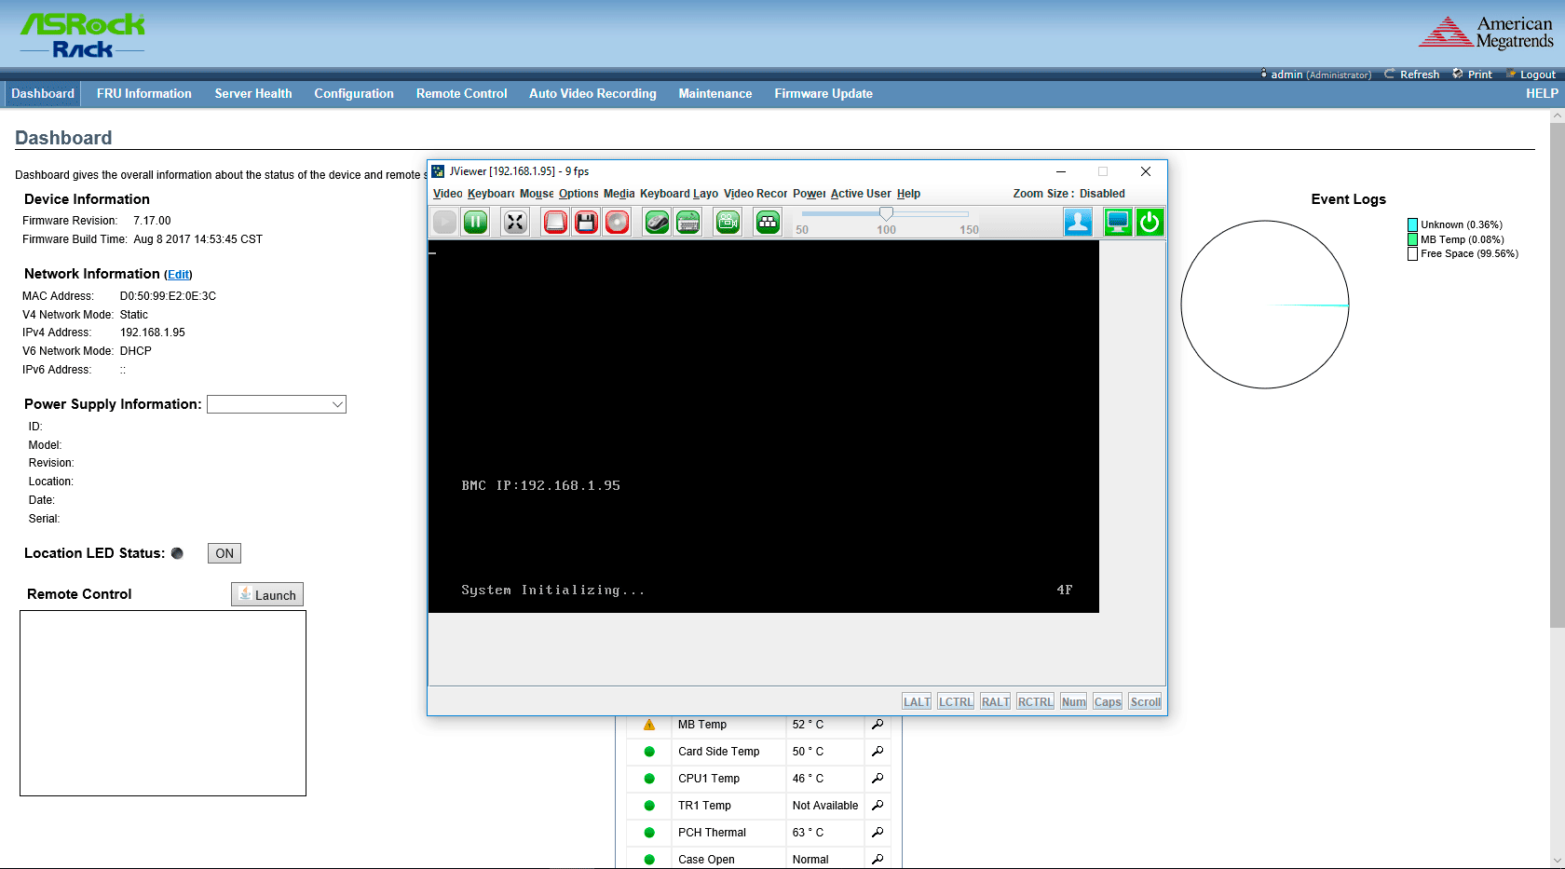Click the greyed-out play button in JViewer
1565x869 pixels.
[445, 222]
